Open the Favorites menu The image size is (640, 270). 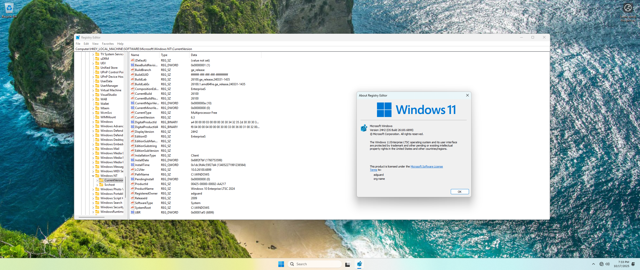[108, 44]
